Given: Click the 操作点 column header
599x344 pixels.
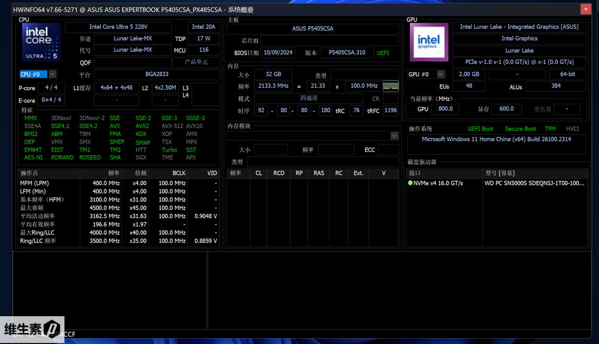Looking at the screenshot, I should point(29,173).
